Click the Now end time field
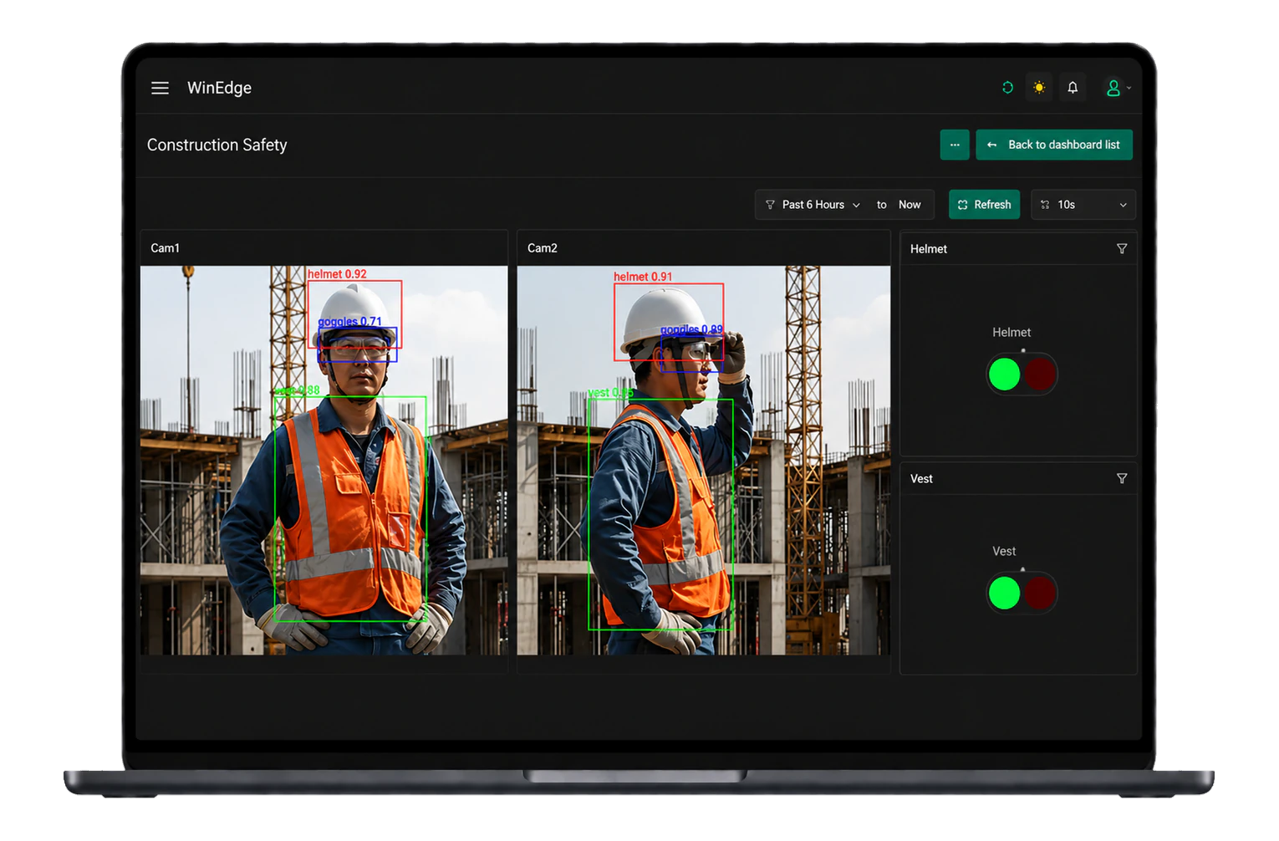This screenshot has height=841, width=1279. coord(910,205)
